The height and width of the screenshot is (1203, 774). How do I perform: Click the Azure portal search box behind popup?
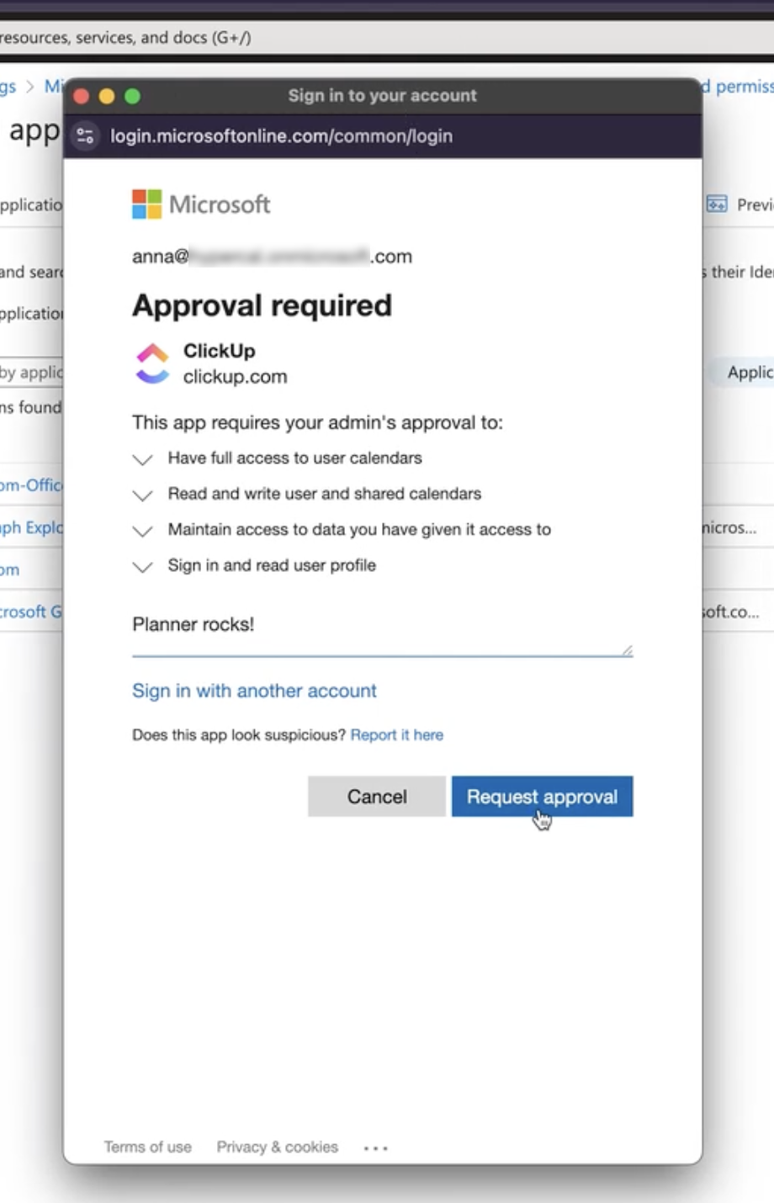click(387, 38)
